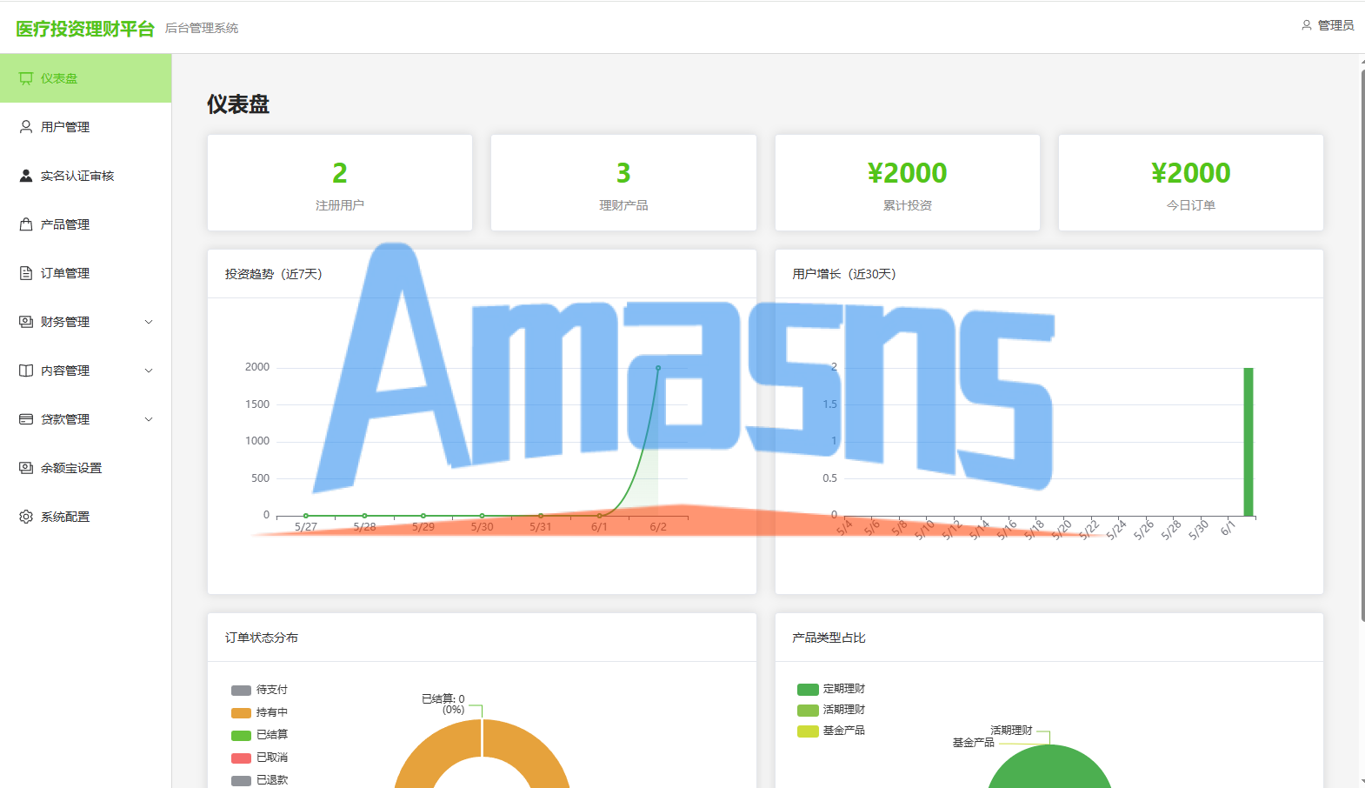Image resolution: width=1365 pixels, height=788 pixels.
Task: Navigate to 系统配置 settings
Action: [x=86, y=517]
